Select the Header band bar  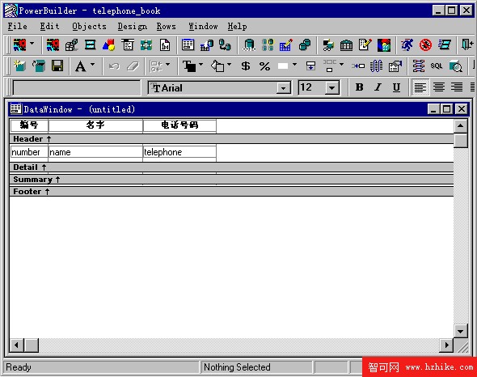click(x=231, y=139)
